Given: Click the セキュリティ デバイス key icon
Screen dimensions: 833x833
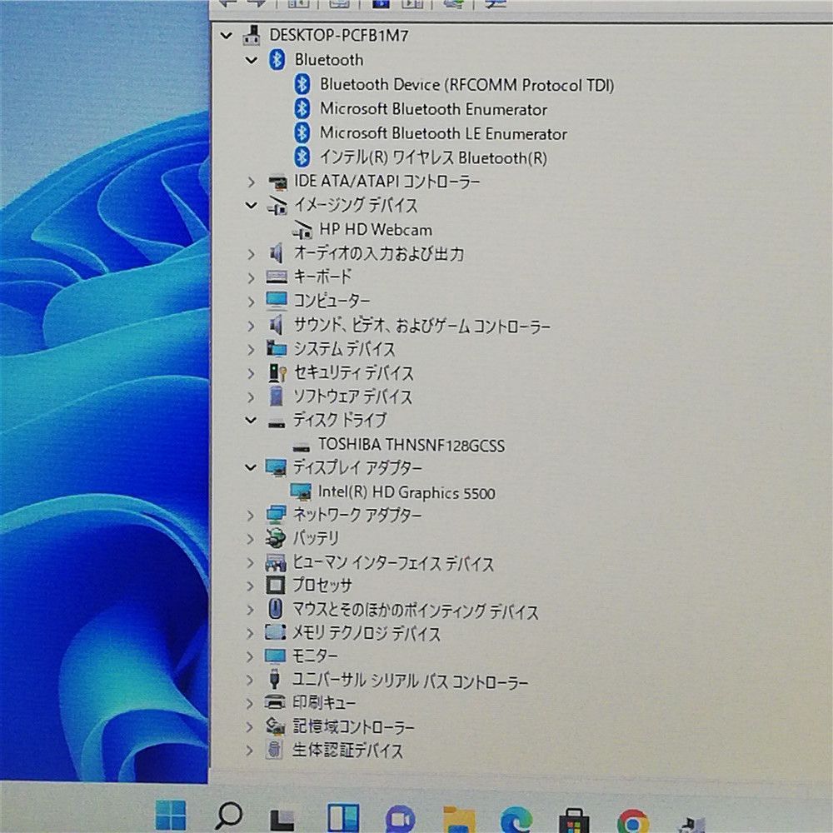Looking at the screenshot, I should click(x=278, y=373).
